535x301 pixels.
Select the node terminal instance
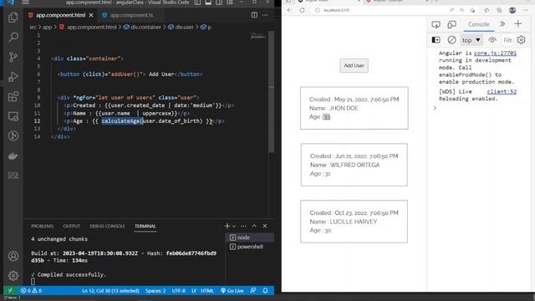point(250,237)
